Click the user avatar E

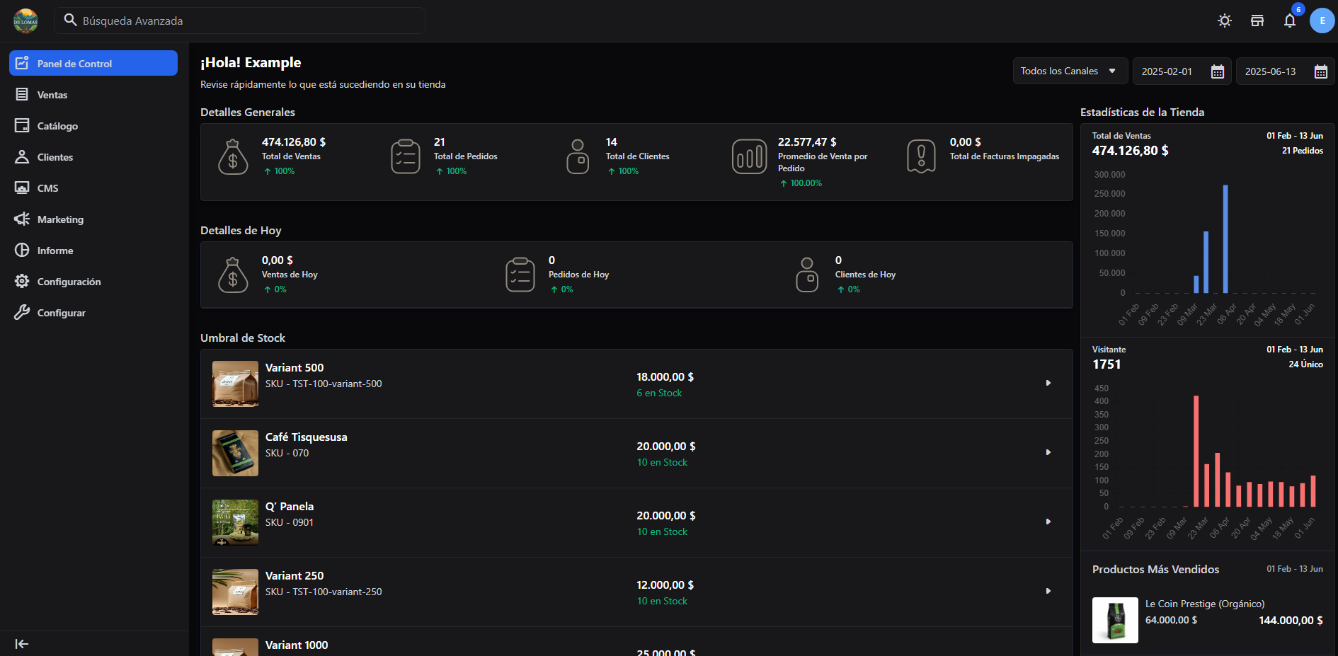pyautogui.click(x=1322, y=21)
